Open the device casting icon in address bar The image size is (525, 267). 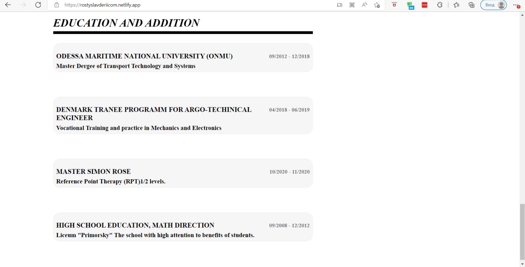(x=340, y=5)
